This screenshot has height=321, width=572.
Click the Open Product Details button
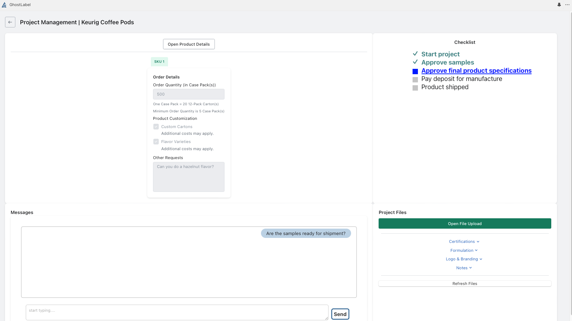(x=189, y=44)
